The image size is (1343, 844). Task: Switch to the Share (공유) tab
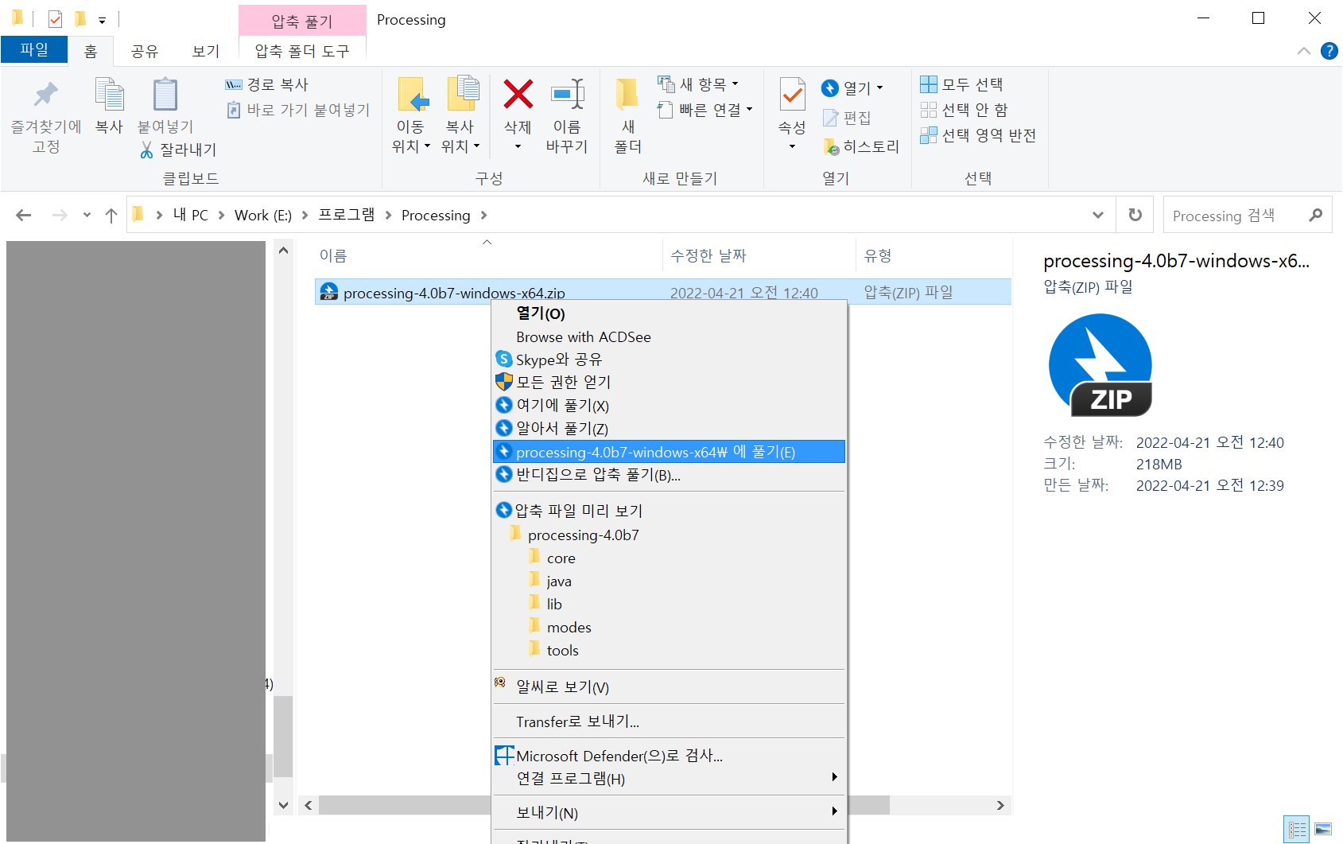coord(145,51)
